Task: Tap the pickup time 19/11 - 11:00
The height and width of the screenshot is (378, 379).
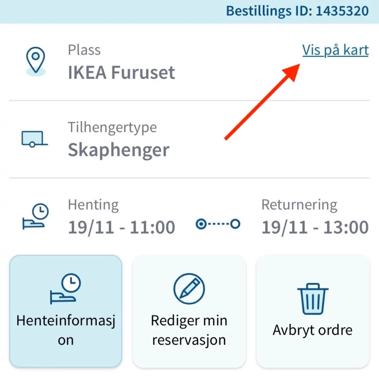Action: 122,227
